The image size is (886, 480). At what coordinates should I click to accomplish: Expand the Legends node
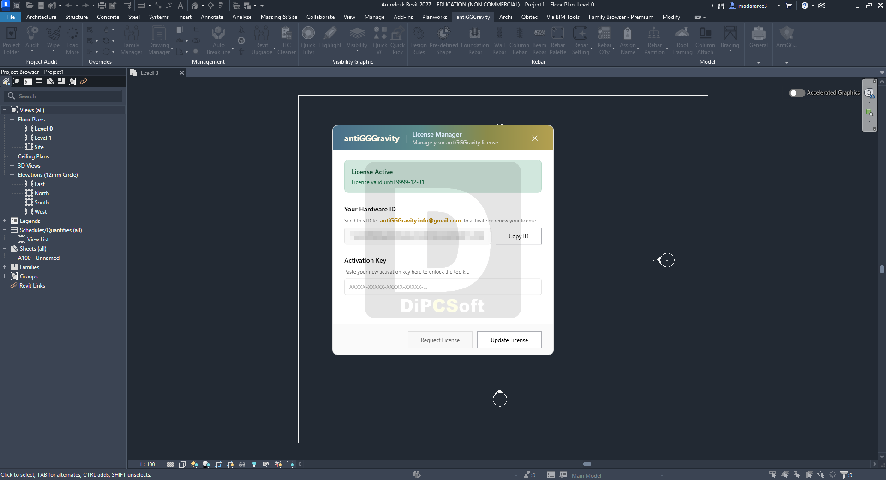(5, 221)
